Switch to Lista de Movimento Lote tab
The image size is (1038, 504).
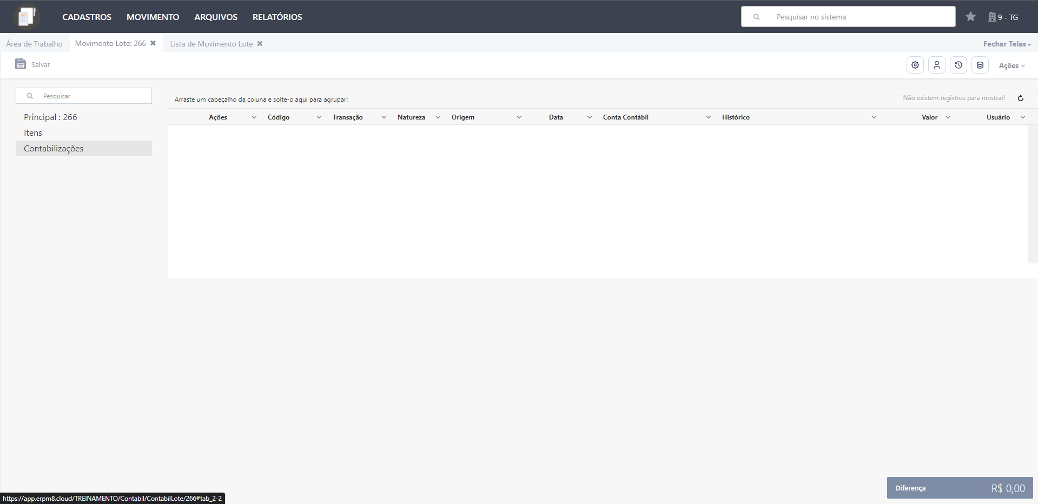pos(211,44)
